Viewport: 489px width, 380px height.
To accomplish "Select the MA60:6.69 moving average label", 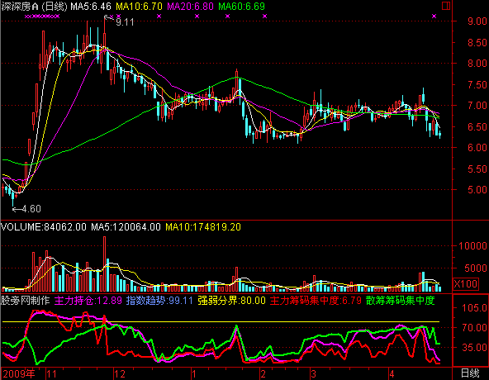I will [x=241, y=7].
